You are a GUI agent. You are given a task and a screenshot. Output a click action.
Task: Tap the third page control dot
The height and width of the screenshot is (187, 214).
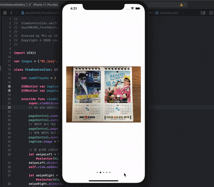[x=103, y=172]
